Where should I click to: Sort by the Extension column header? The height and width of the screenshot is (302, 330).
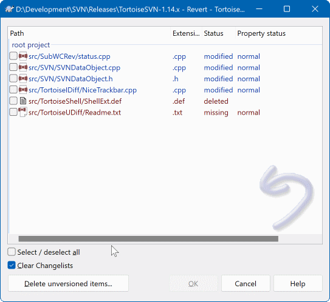[x=186, y=33]
